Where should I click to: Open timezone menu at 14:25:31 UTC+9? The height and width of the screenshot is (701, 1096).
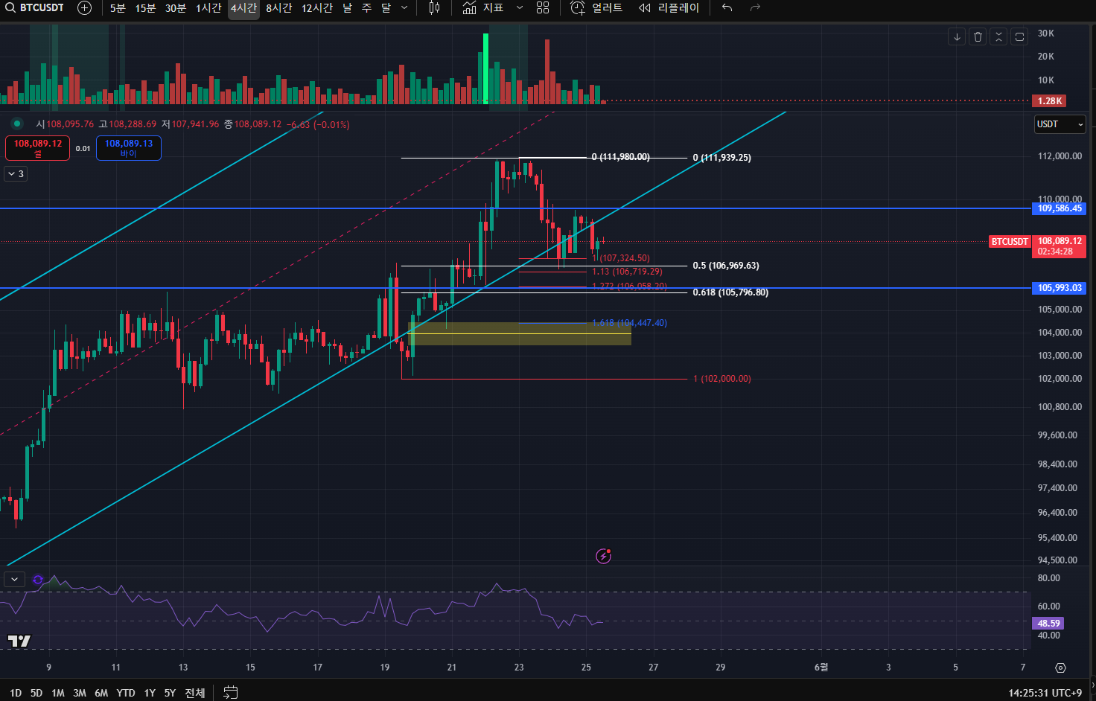(x=1045, y=693)
